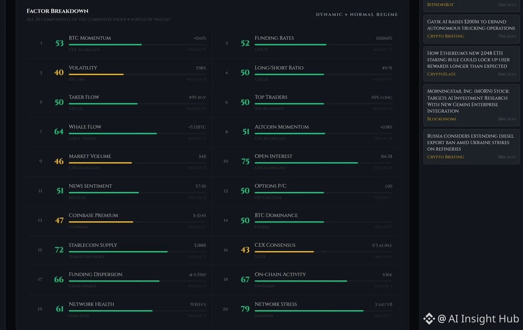Click the Open Interest progress bar
The image size is (523, 330).
tap(323, 163)
